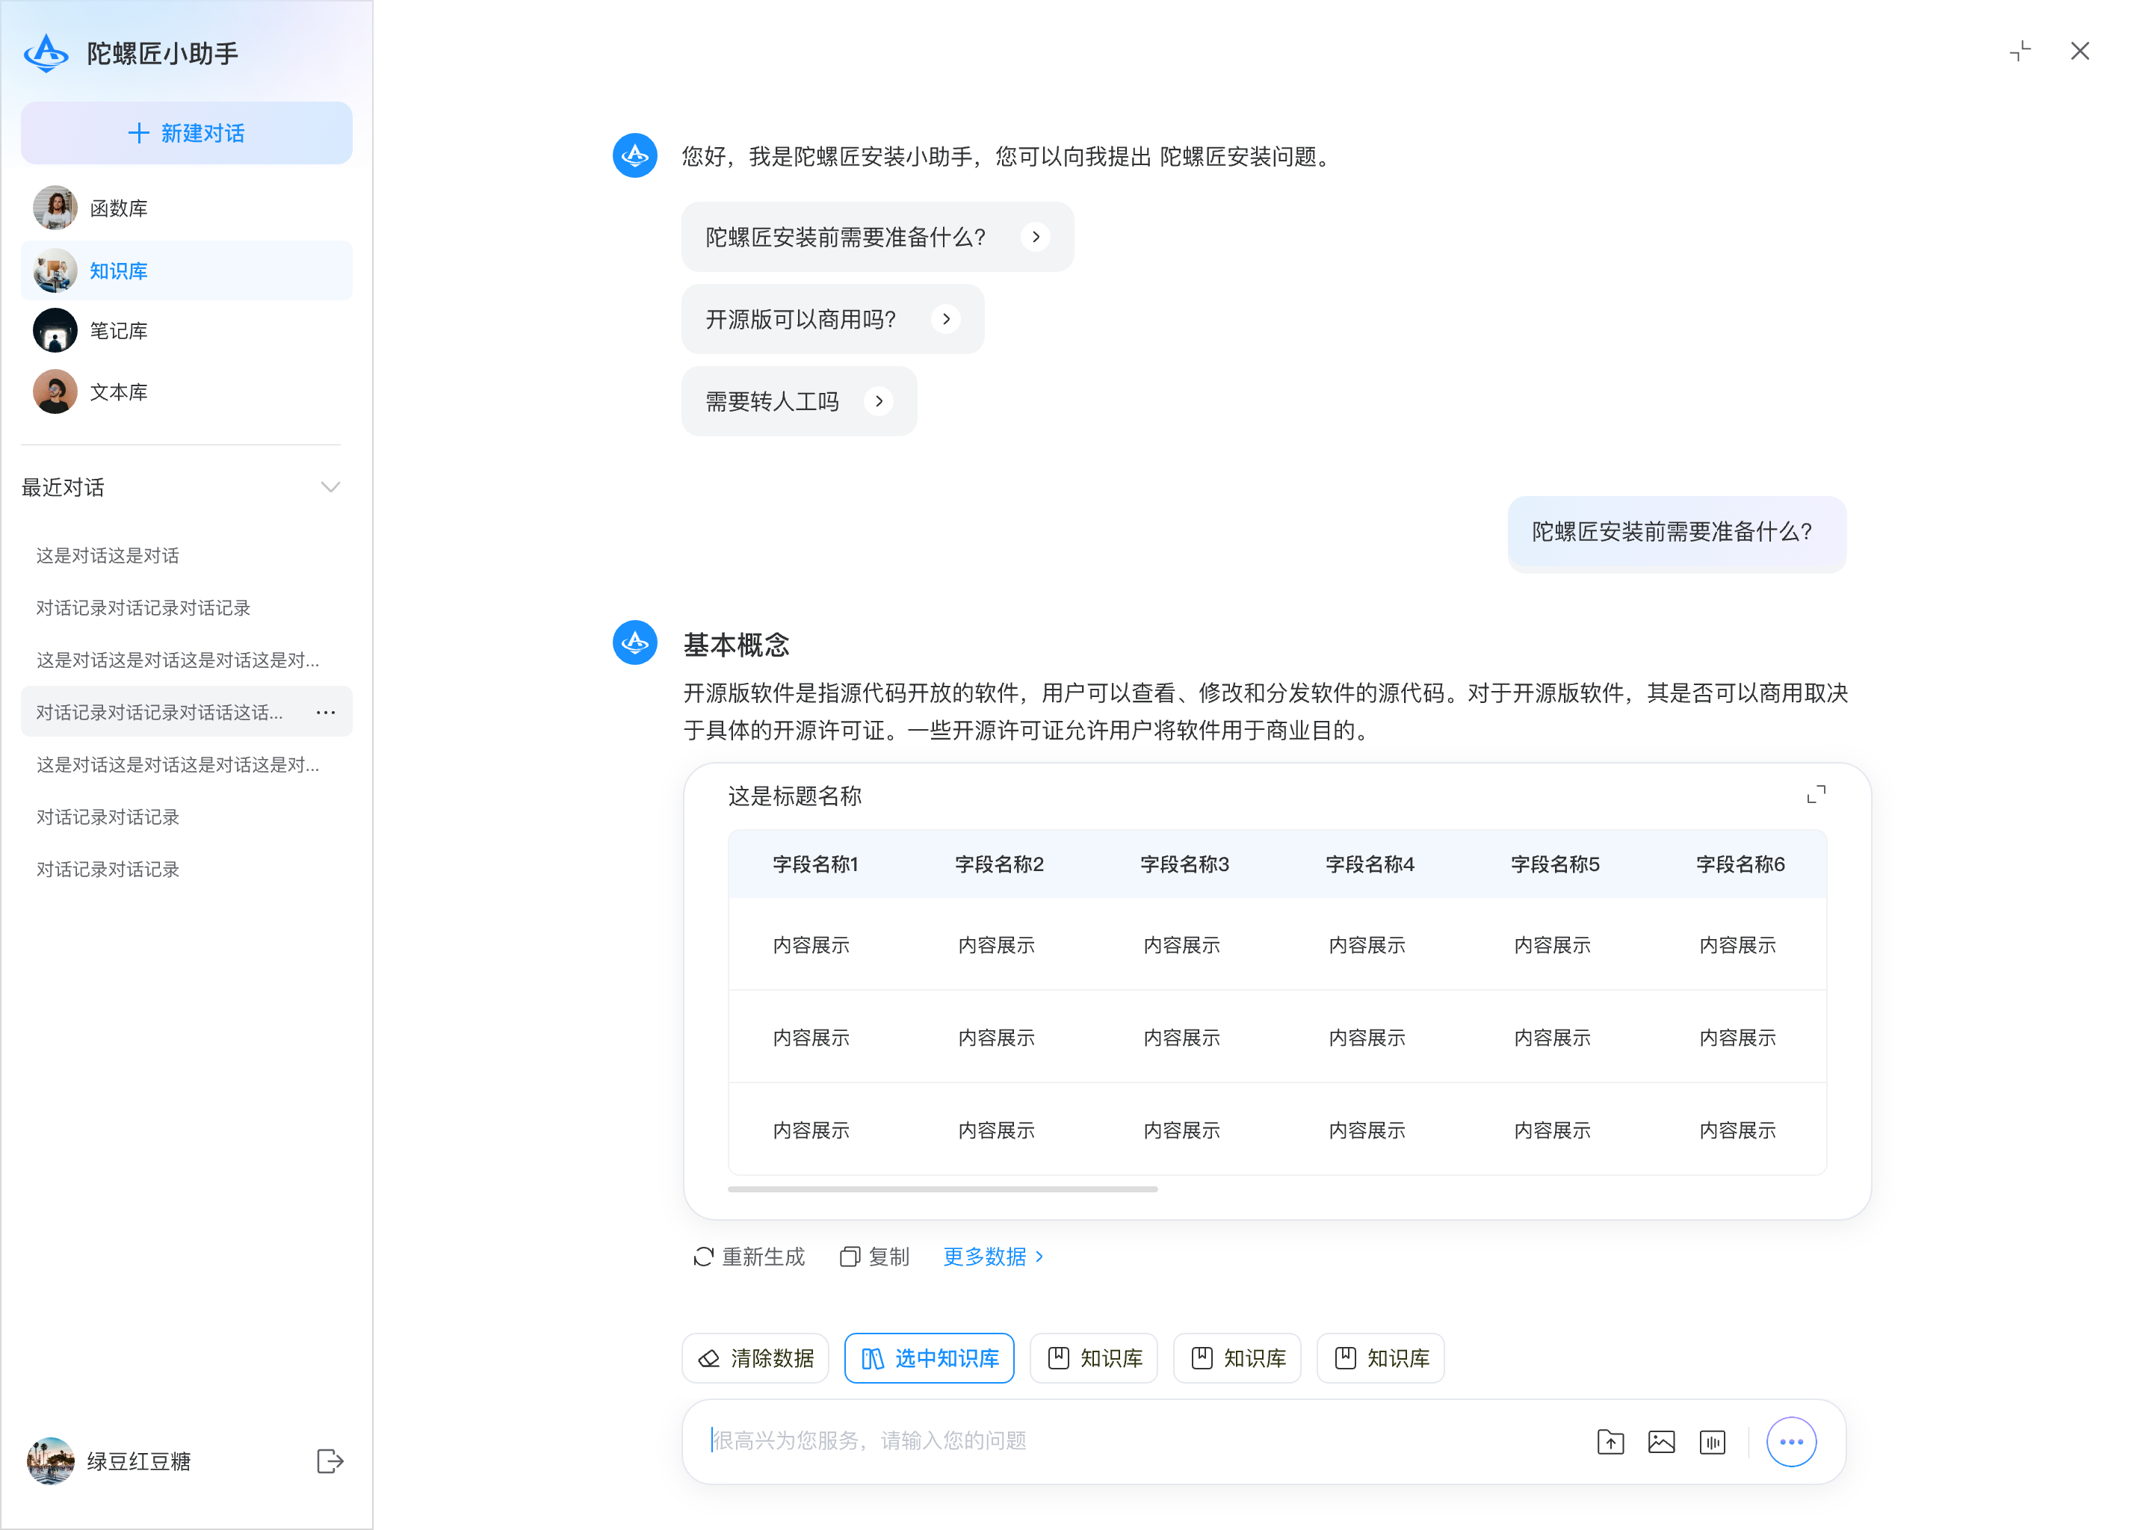Collapse the 最近对话 section
2152x1530 pixels.
[330, 487]
